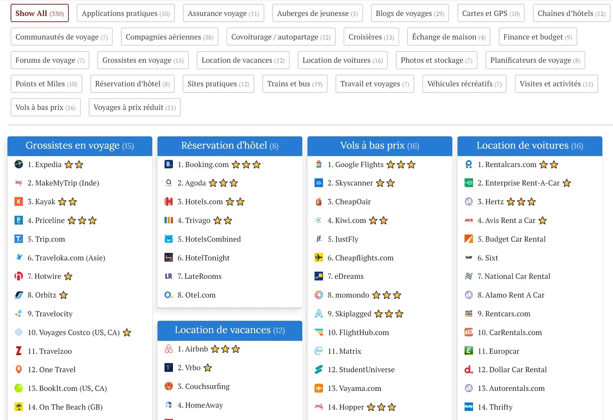The image size is (613, 420).
Task: Click the Budget Car Rental logo icon
Action: 469,239
